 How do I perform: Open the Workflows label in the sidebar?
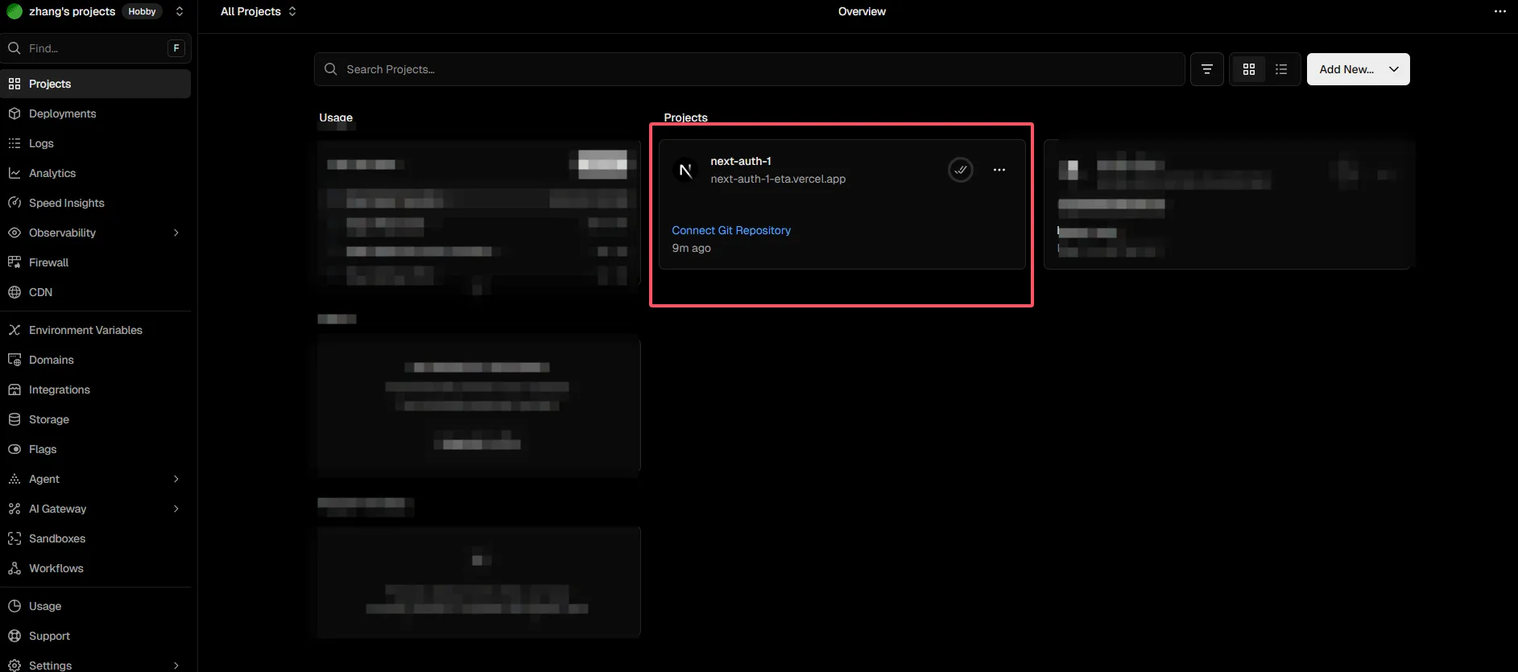pyautogui.click(x=56, y=568)
